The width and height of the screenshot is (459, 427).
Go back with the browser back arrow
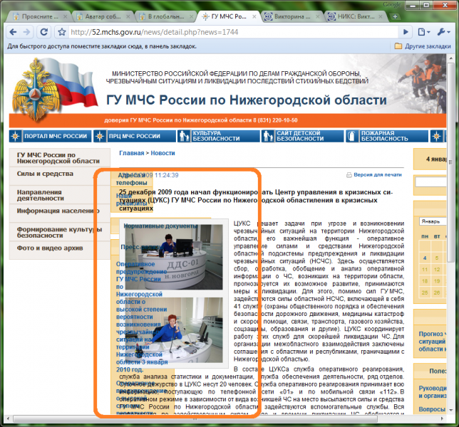coord(13,32)
